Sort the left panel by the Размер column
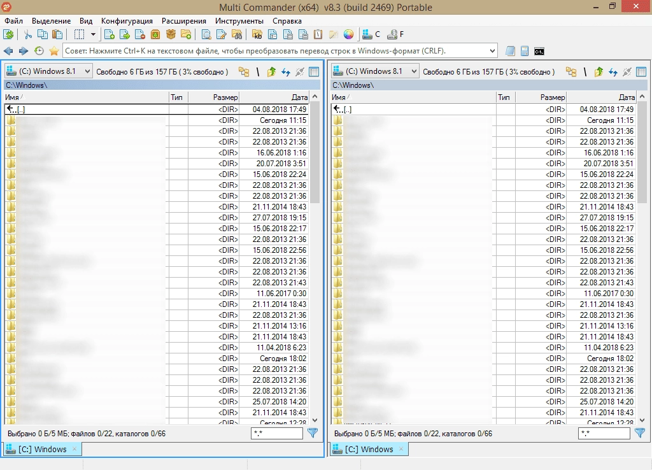The height and width of the screenshot is (470, 652). pos(214,97)
